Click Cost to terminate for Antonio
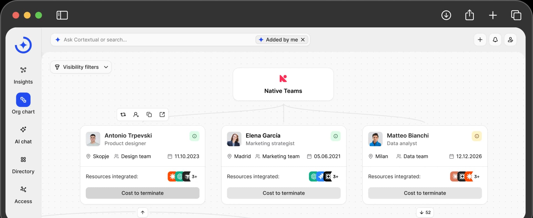The height and width of the screenshot is (218, 533). click(142, 193)
